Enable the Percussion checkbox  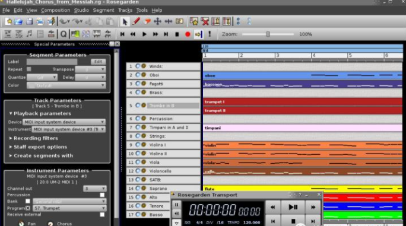click(x=102, y=195)
